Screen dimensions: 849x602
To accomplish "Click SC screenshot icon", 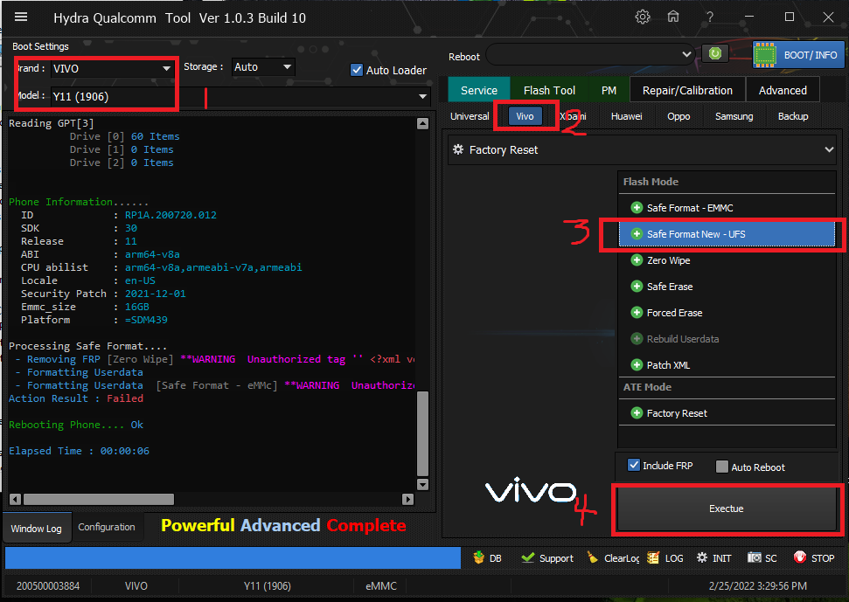I will 762,557.
